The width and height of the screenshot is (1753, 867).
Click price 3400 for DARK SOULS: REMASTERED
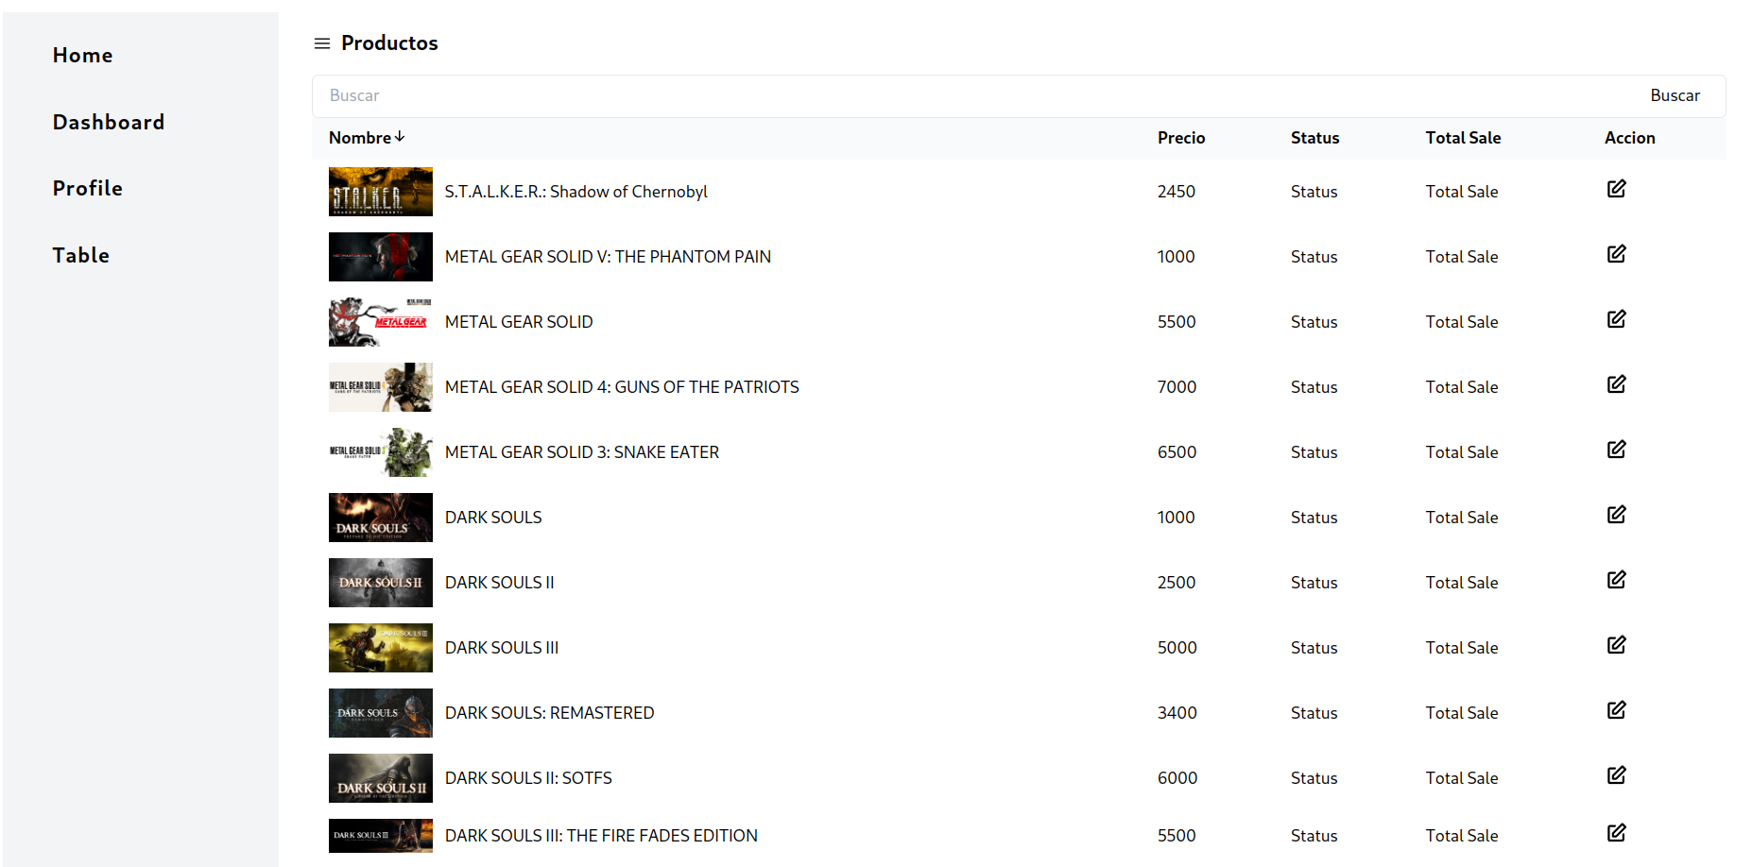[1177, 713]
